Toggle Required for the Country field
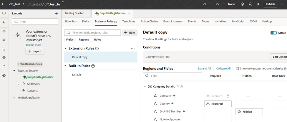Viewport: 287px width, 122px height. click(x=218, y=104)
